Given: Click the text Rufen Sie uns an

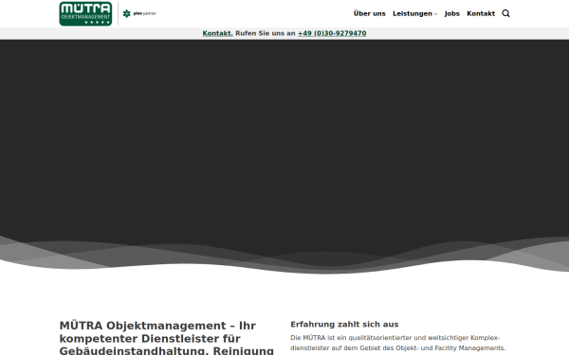Looking at the screenshot, I should point(266,33).
